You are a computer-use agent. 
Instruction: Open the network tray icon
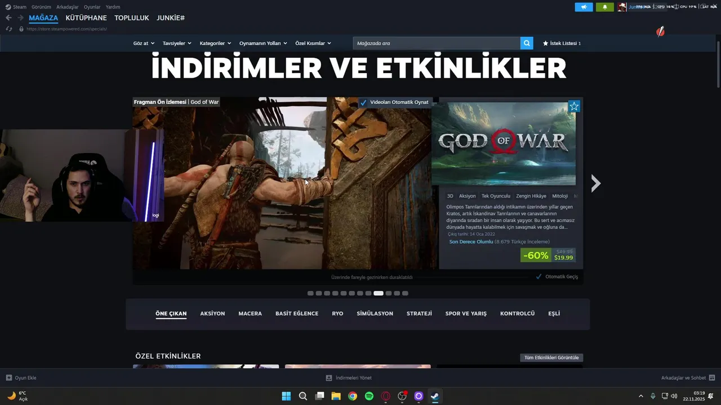click(665, 396)
